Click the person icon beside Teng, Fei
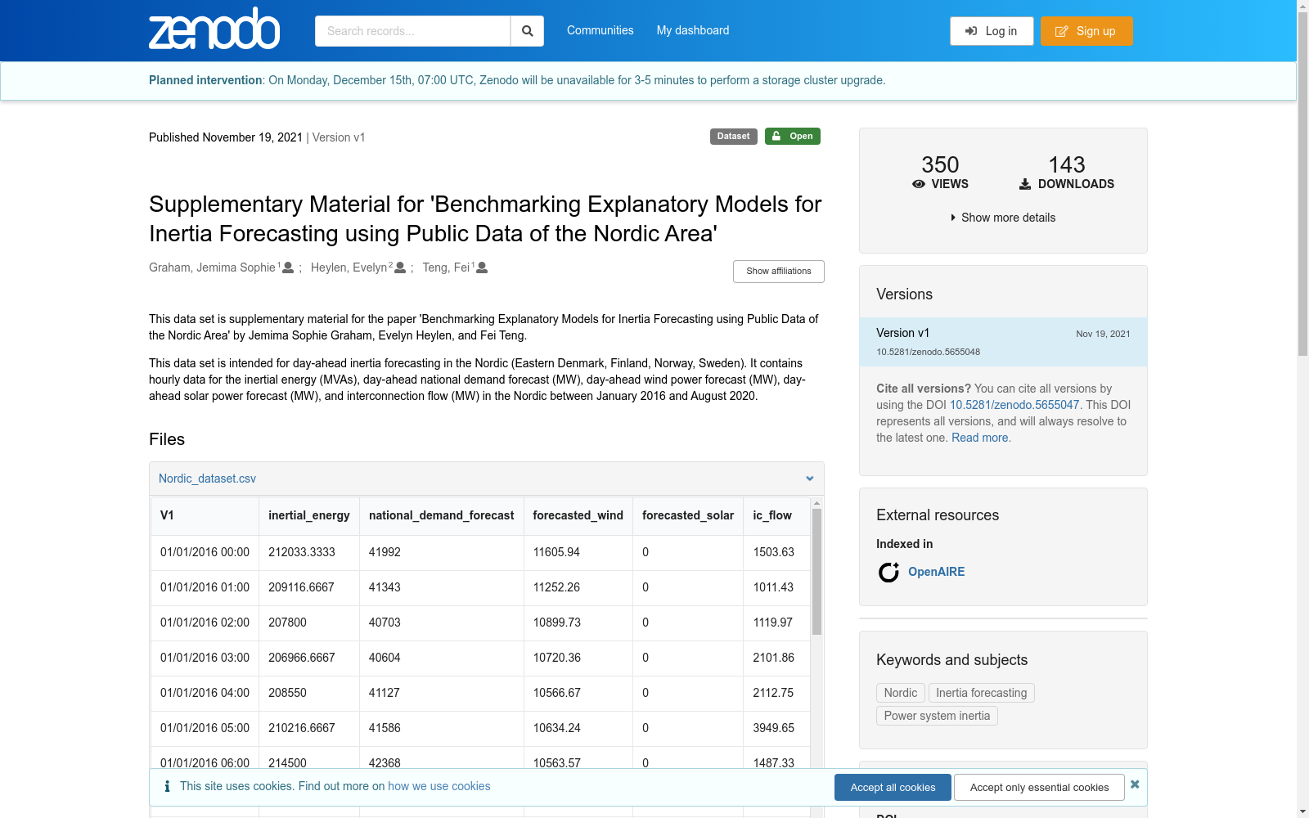Viewport: 1309px width, 818px height. (x=482, y=267)
